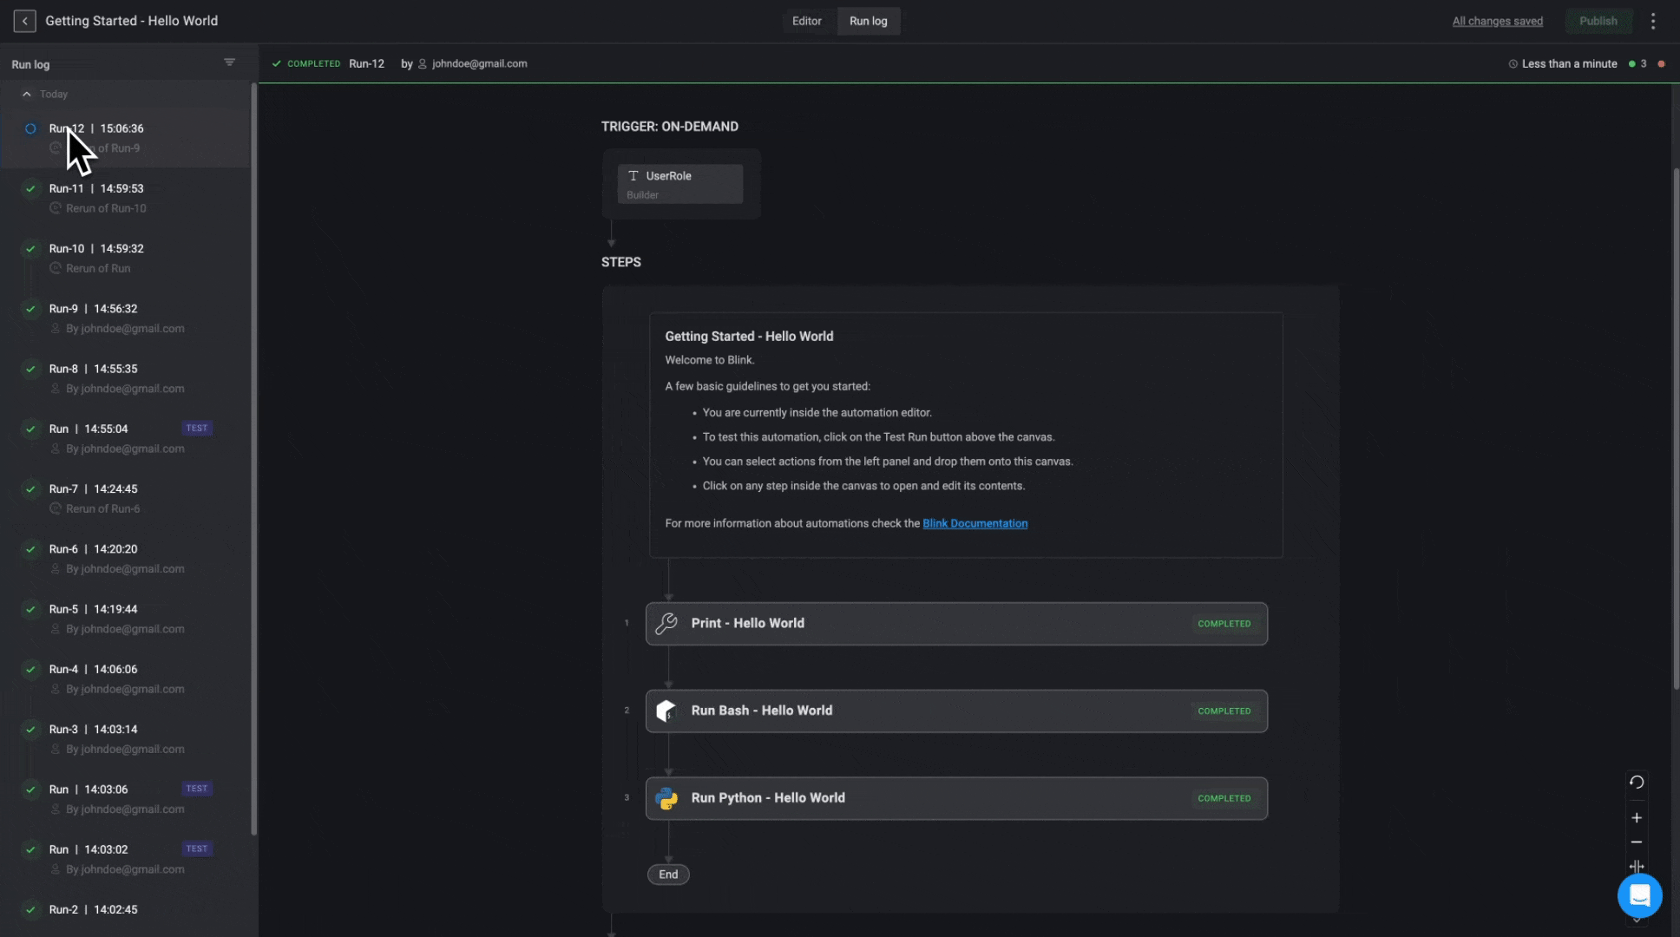Switch to the Run log tab
The image size is (1680, 937).
(x=868, y=21)
